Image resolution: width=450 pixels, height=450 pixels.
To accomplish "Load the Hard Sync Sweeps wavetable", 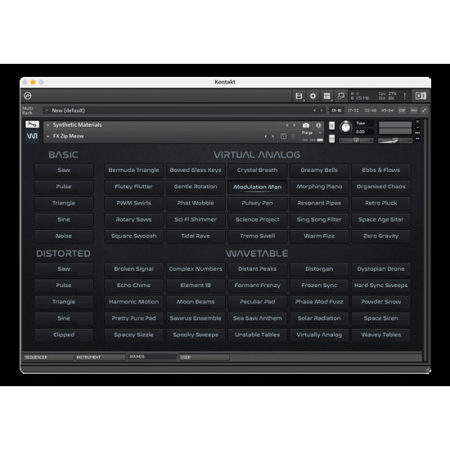I will [381, 286].
